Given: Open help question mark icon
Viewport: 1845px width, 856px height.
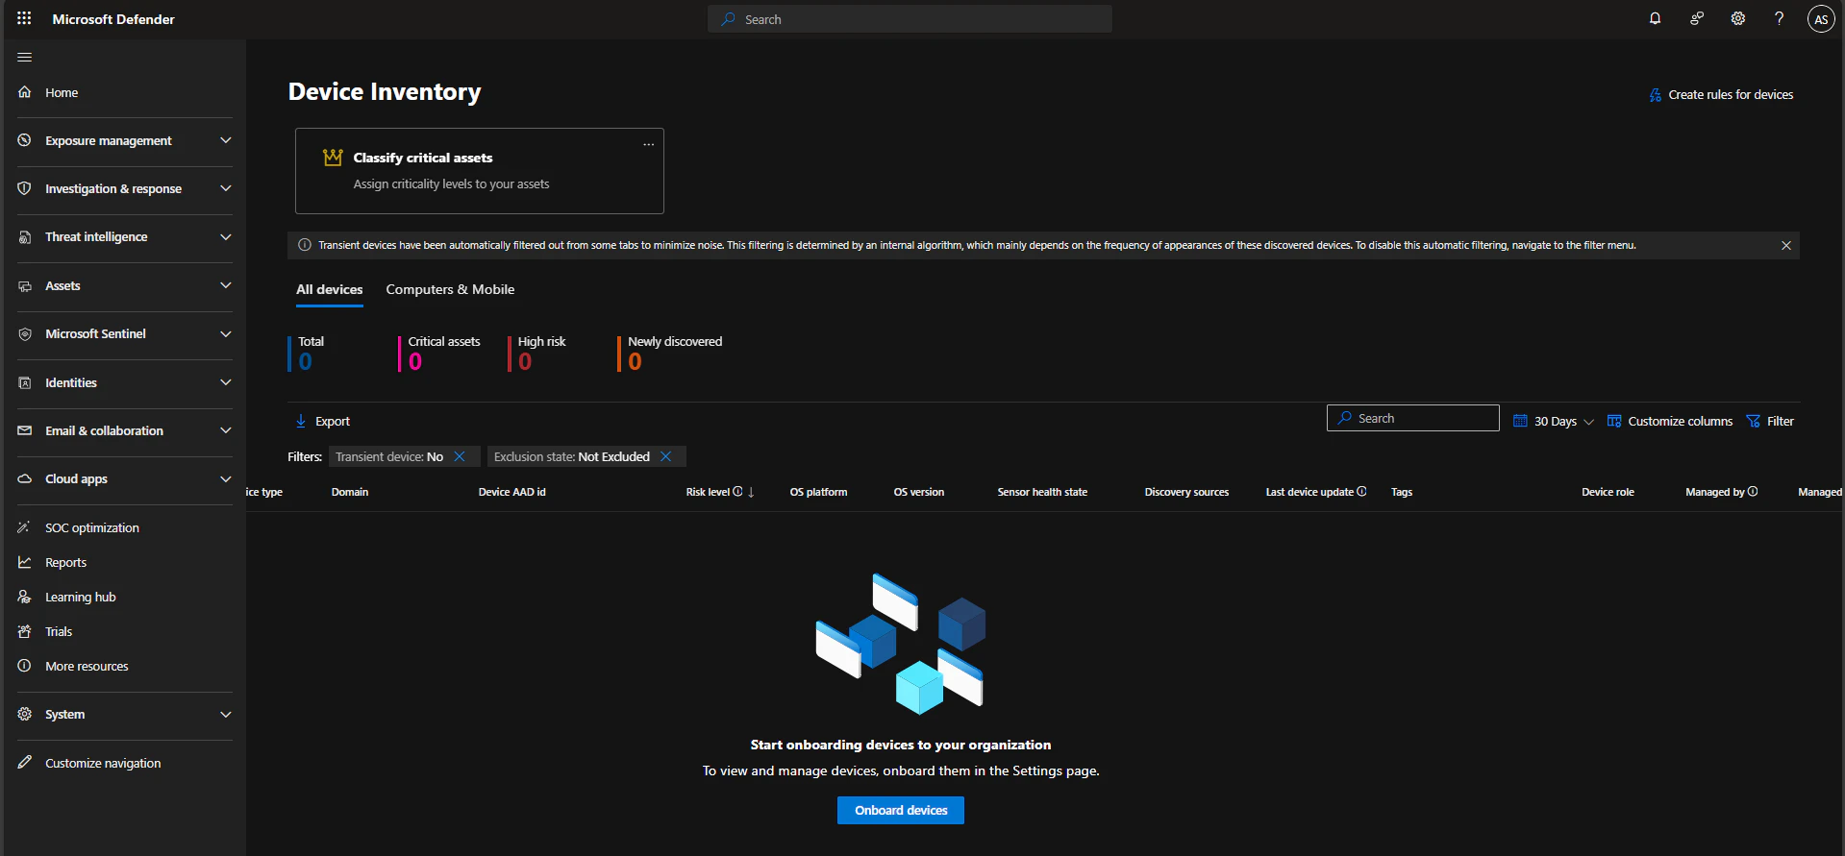Looking at the screenshot, I should coord(1780,18).
